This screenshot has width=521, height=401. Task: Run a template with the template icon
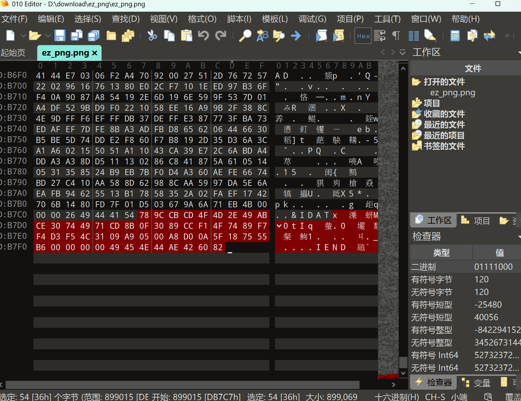[x=338, y=35]
